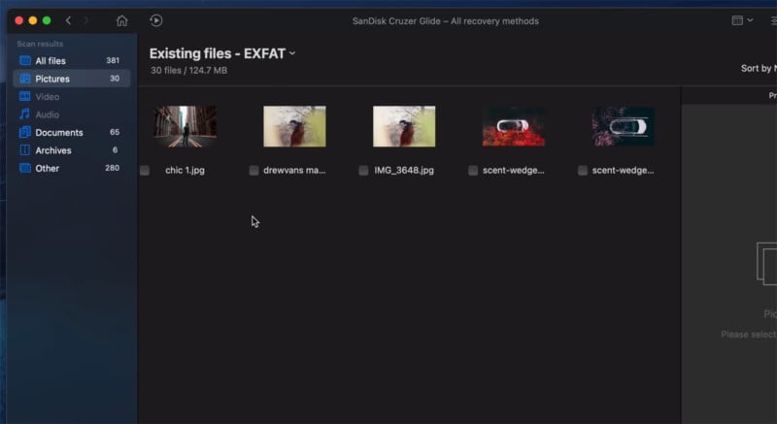Tick the IMG_3648.jpg checkbox
This screenshot has width=777, height=424.
pos(364,170)
